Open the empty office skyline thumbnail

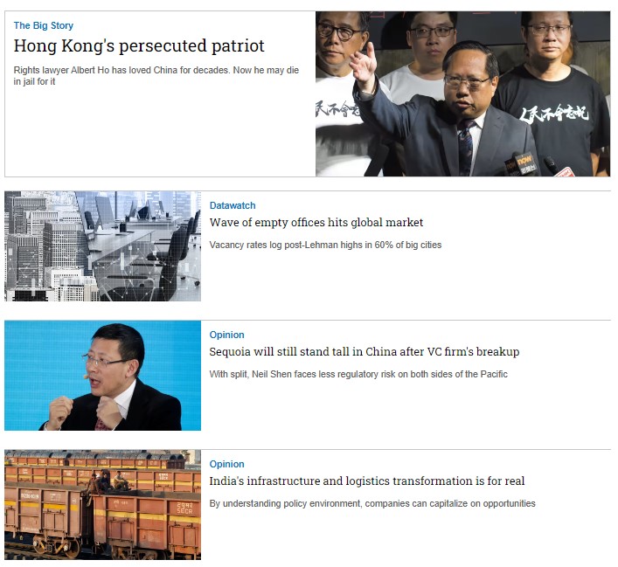click(102, 246)
